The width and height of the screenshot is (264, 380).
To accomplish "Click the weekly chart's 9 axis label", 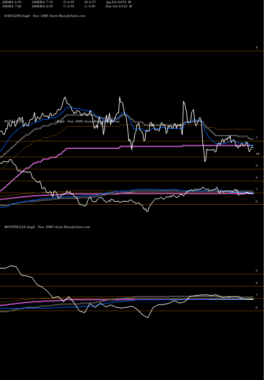I will pyautogui.click(x=257, y=166).
